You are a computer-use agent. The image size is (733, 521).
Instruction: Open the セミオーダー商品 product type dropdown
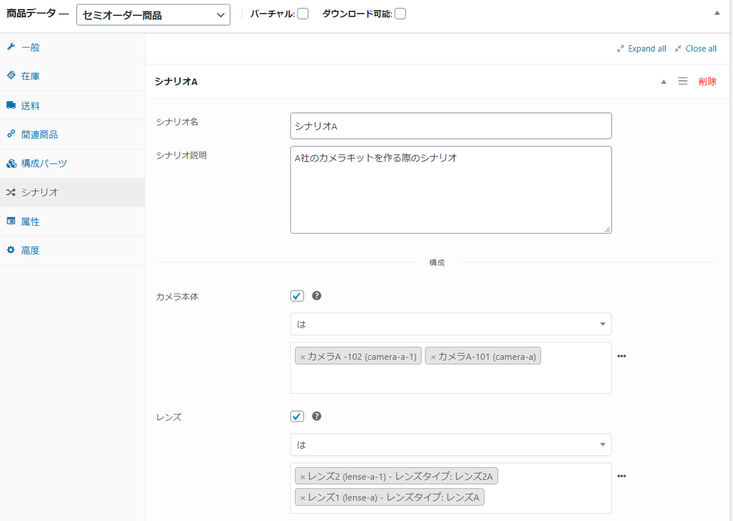153,15
